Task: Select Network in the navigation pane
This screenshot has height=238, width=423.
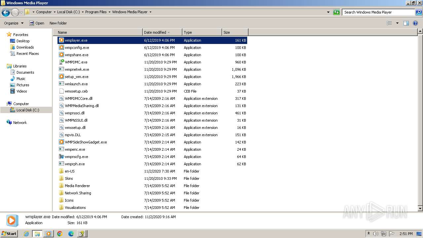Action: (20, 123)
